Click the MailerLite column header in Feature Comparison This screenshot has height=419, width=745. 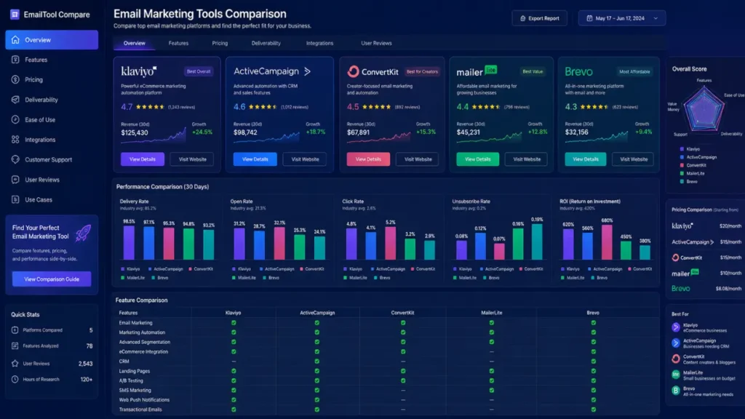pos(491,313)
